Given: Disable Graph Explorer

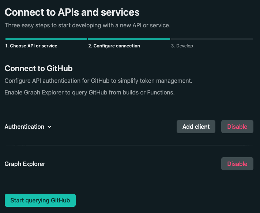Looking at the screenshot, I should click(x=237, y=164).
